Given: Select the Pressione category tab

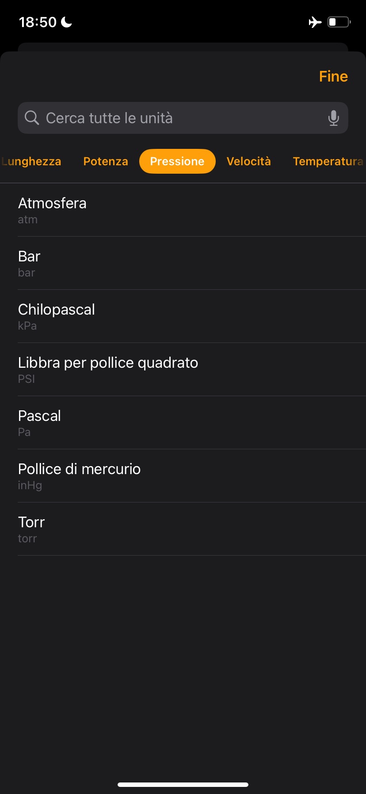Looking at the screenshot, I should 177,161.
